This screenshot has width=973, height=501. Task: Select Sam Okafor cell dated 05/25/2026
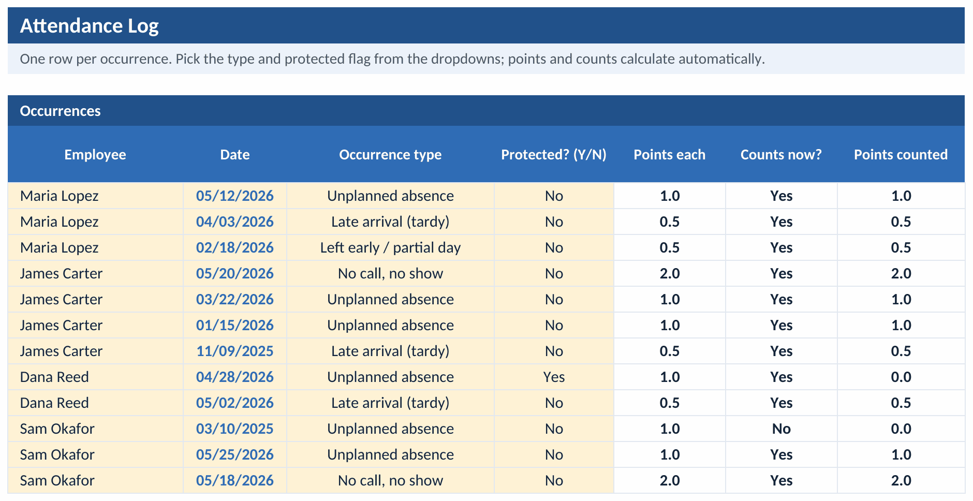[x=96, y=454]
